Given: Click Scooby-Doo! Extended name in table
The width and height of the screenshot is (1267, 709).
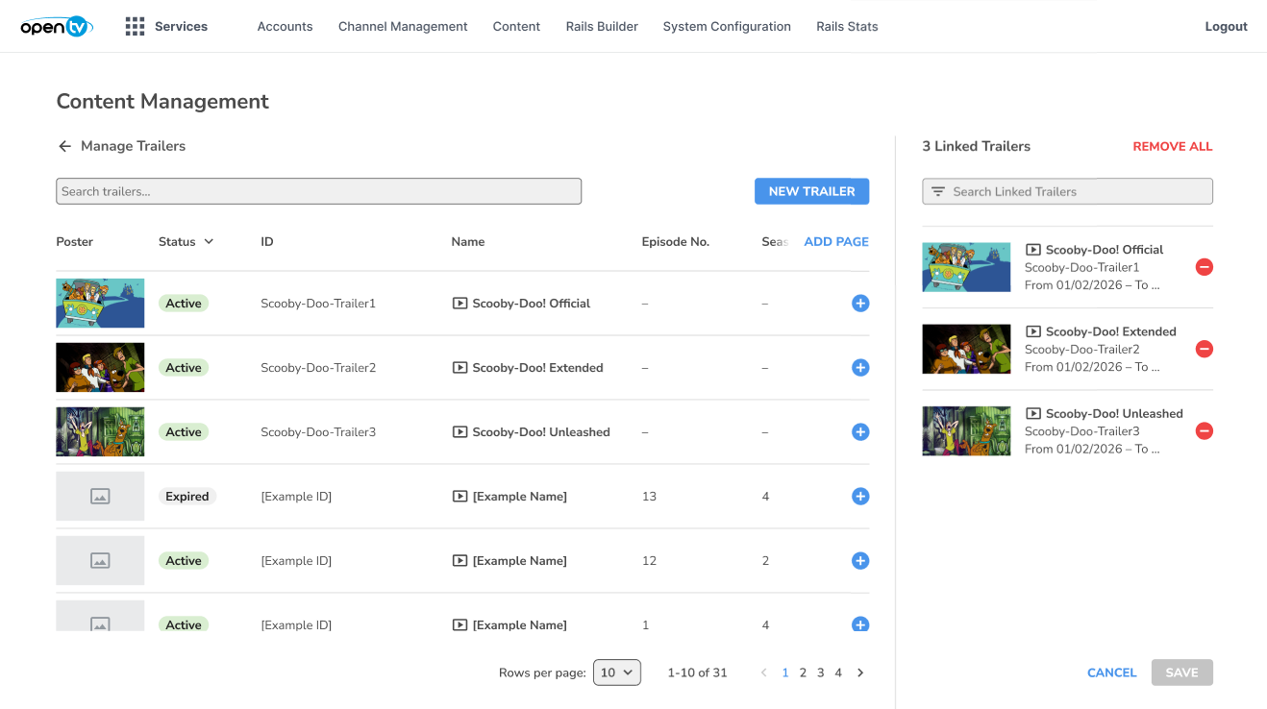Looking at the screenshot, I should tap(538, 368).
